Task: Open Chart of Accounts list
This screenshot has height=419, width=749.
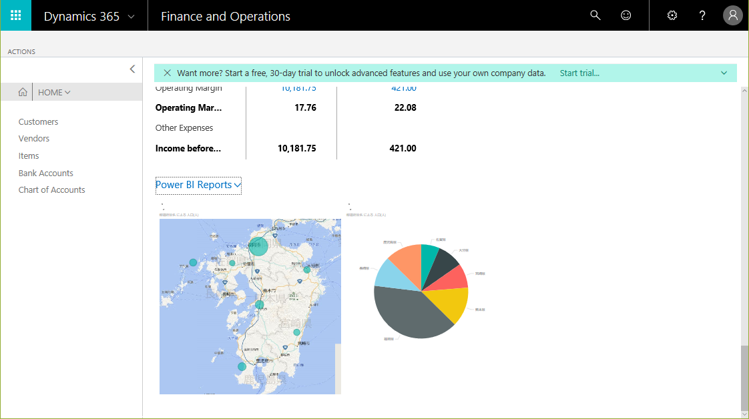Action: pyautogui.click(x=51, y=190)
